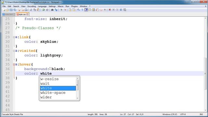Start macro recording with red dot
This screenshot has width=208, height=117.
(110, 10)
